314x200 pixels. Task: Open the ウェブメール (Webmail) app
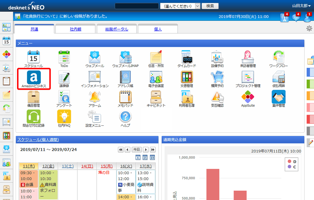coord(95,58)
